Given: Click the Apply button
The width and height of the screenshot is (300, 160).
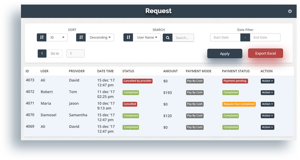Looking at the screenshot, I should (225, 53).
